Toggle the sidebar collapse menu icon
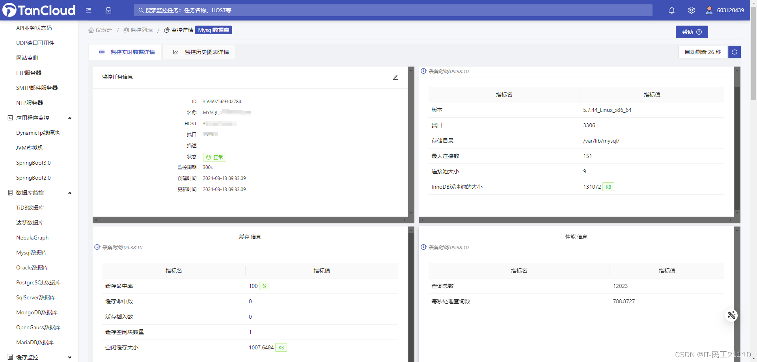The image size is (757, 362). (89, 10)
